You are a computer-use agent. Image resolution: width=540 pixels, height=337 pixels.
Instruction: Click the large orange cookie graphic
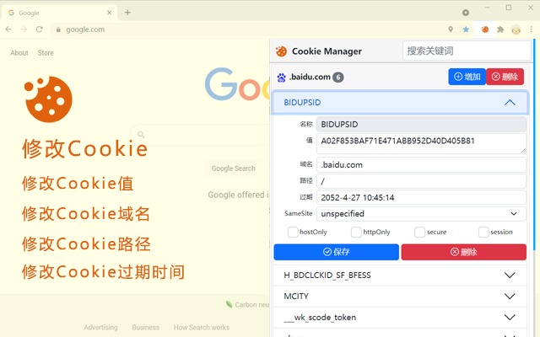pyautogui.click(x=49, y=99)
